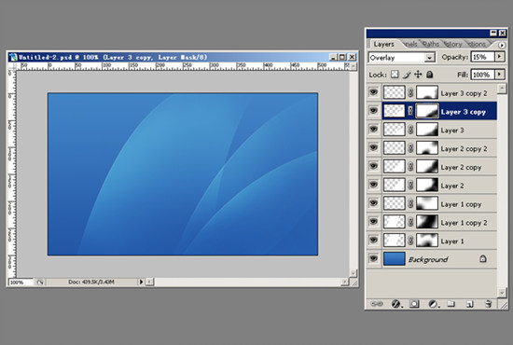Toggle visibility of Layer 1 copy 2
This screenshot has width=513, height=345.
[374, 221]
